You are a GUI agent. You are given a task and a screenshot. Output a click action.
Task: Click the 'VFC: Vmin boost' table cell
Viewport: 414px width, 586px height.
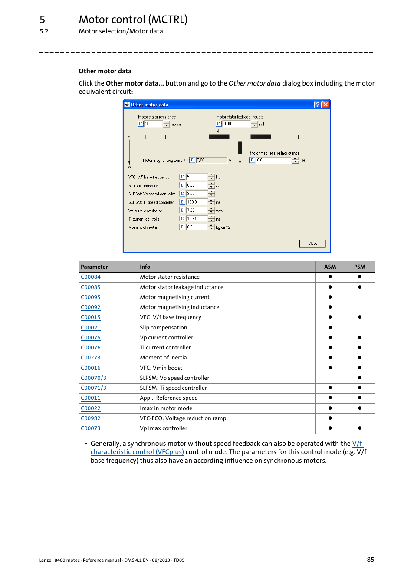[x=227, y=368]
